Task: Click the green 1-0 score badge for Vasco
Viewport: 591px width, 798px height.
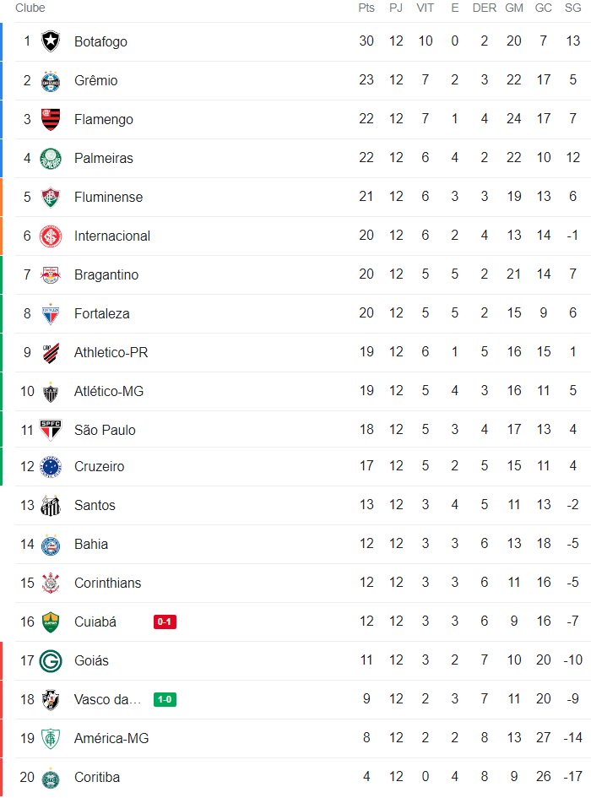Action: pos(165,699)
